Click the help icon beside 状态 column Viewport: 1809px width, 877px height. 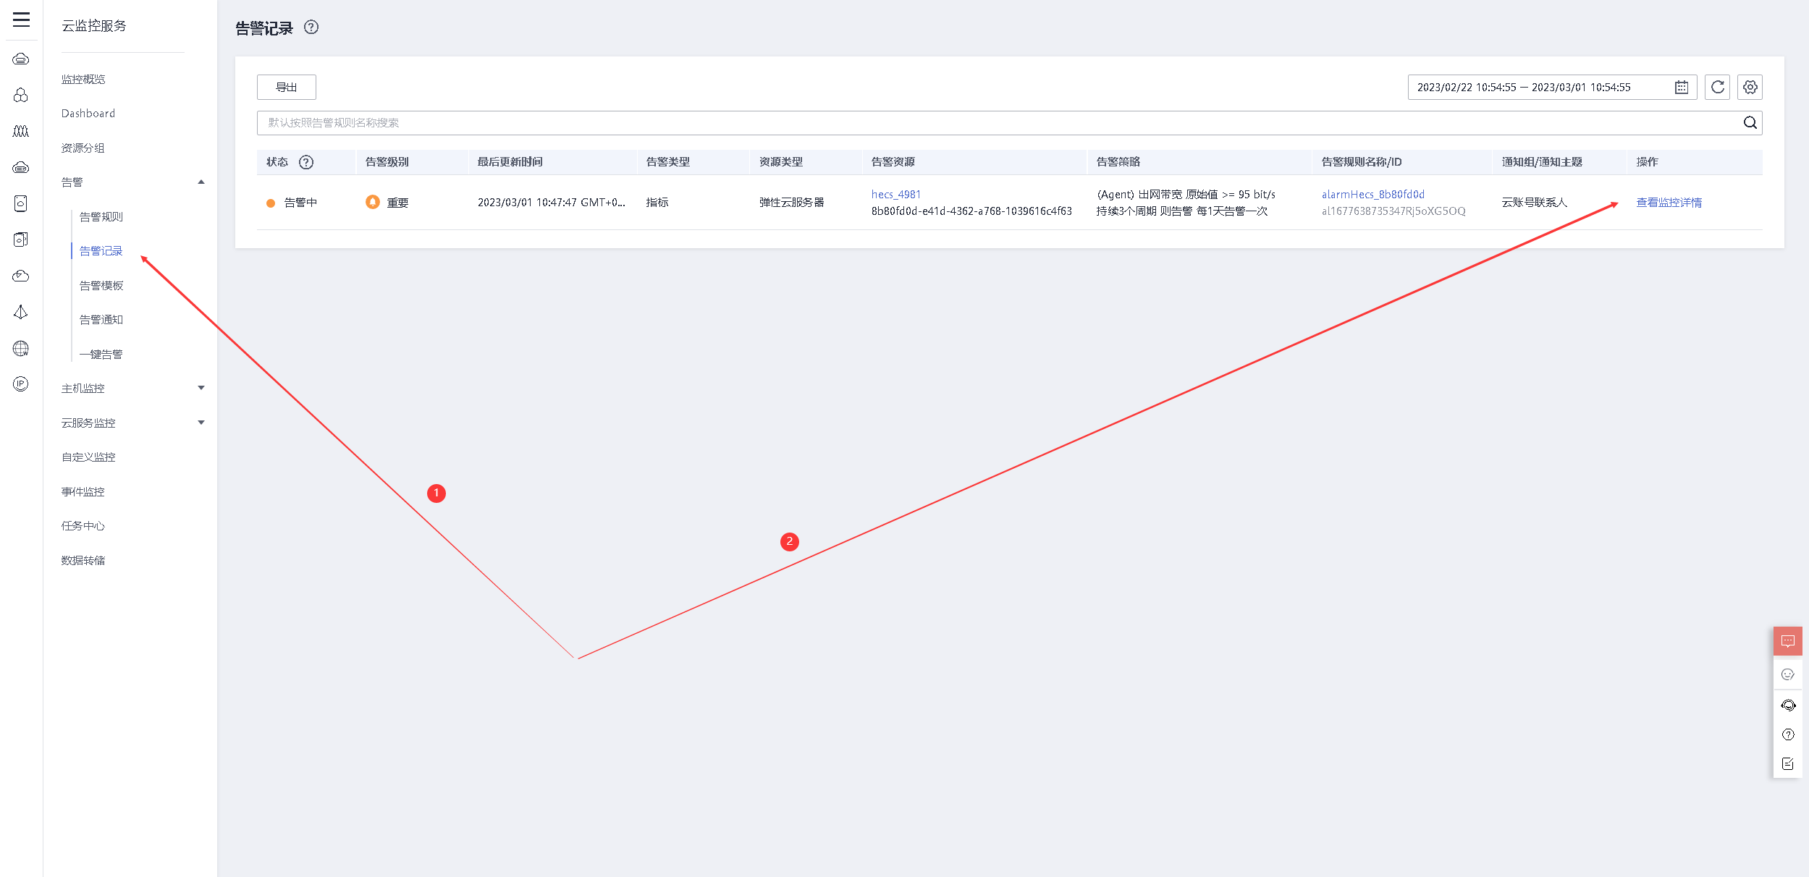pyautogui.click(x=306, y=162)
